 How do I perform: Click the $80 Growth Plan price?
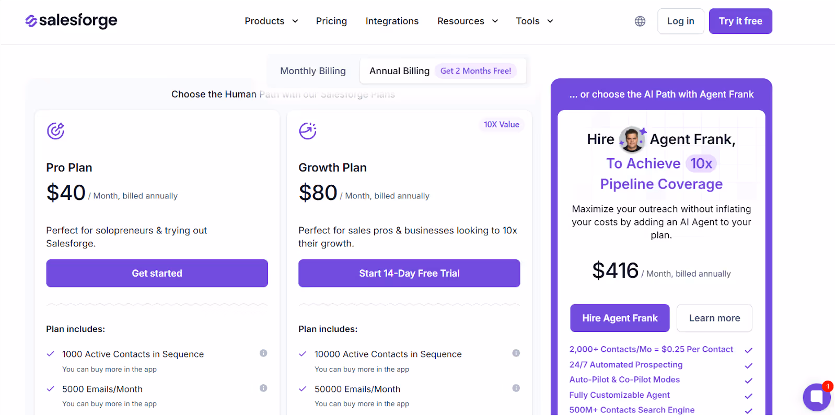click(x=318, y=193)
